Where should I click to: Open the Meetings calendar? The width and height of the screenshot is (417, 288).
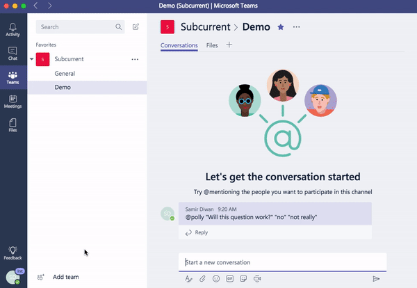click(x=13, y=102)
